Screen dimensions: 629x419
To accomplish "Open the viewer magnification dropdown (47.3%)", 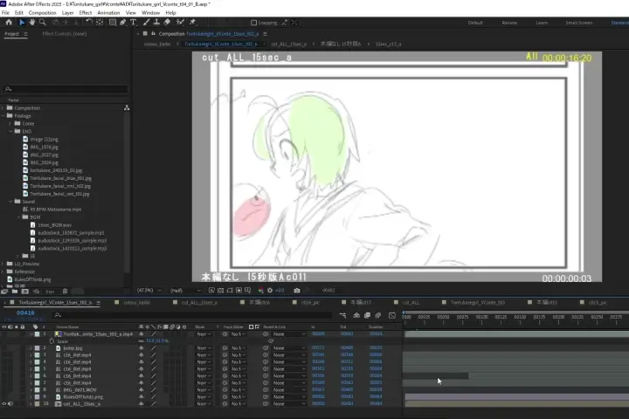I will 149,291.
